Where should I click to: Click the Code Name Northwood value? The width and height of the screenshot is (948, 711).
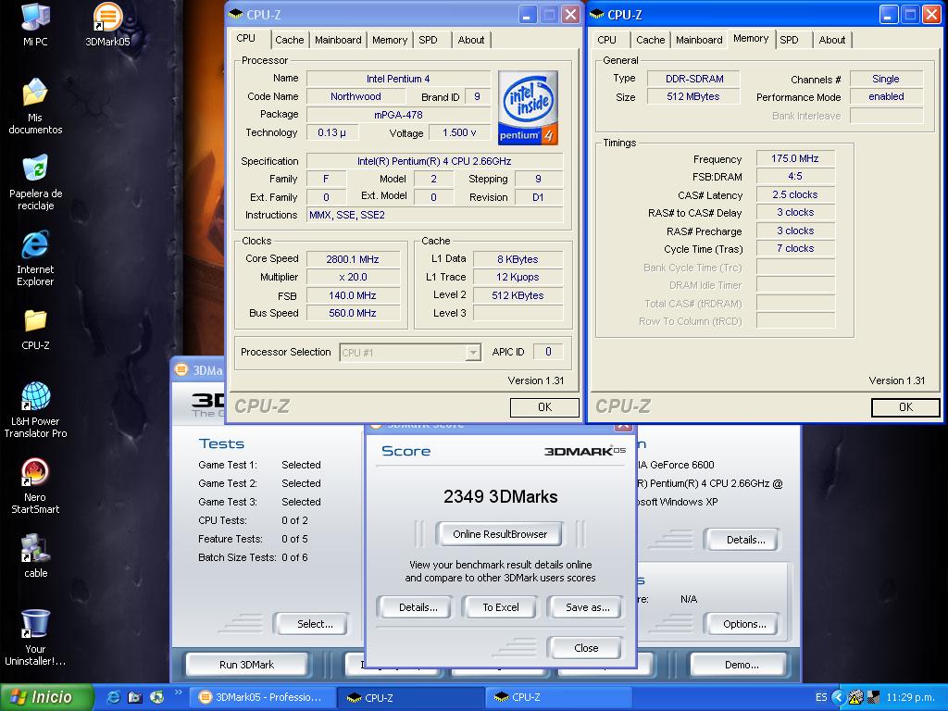(355, 96)
